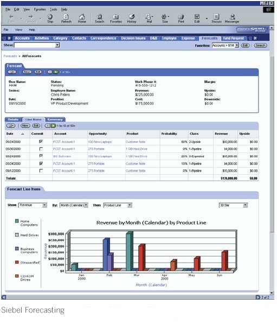Click the vertical scrollbar thumb

click(x=272, y=144)
